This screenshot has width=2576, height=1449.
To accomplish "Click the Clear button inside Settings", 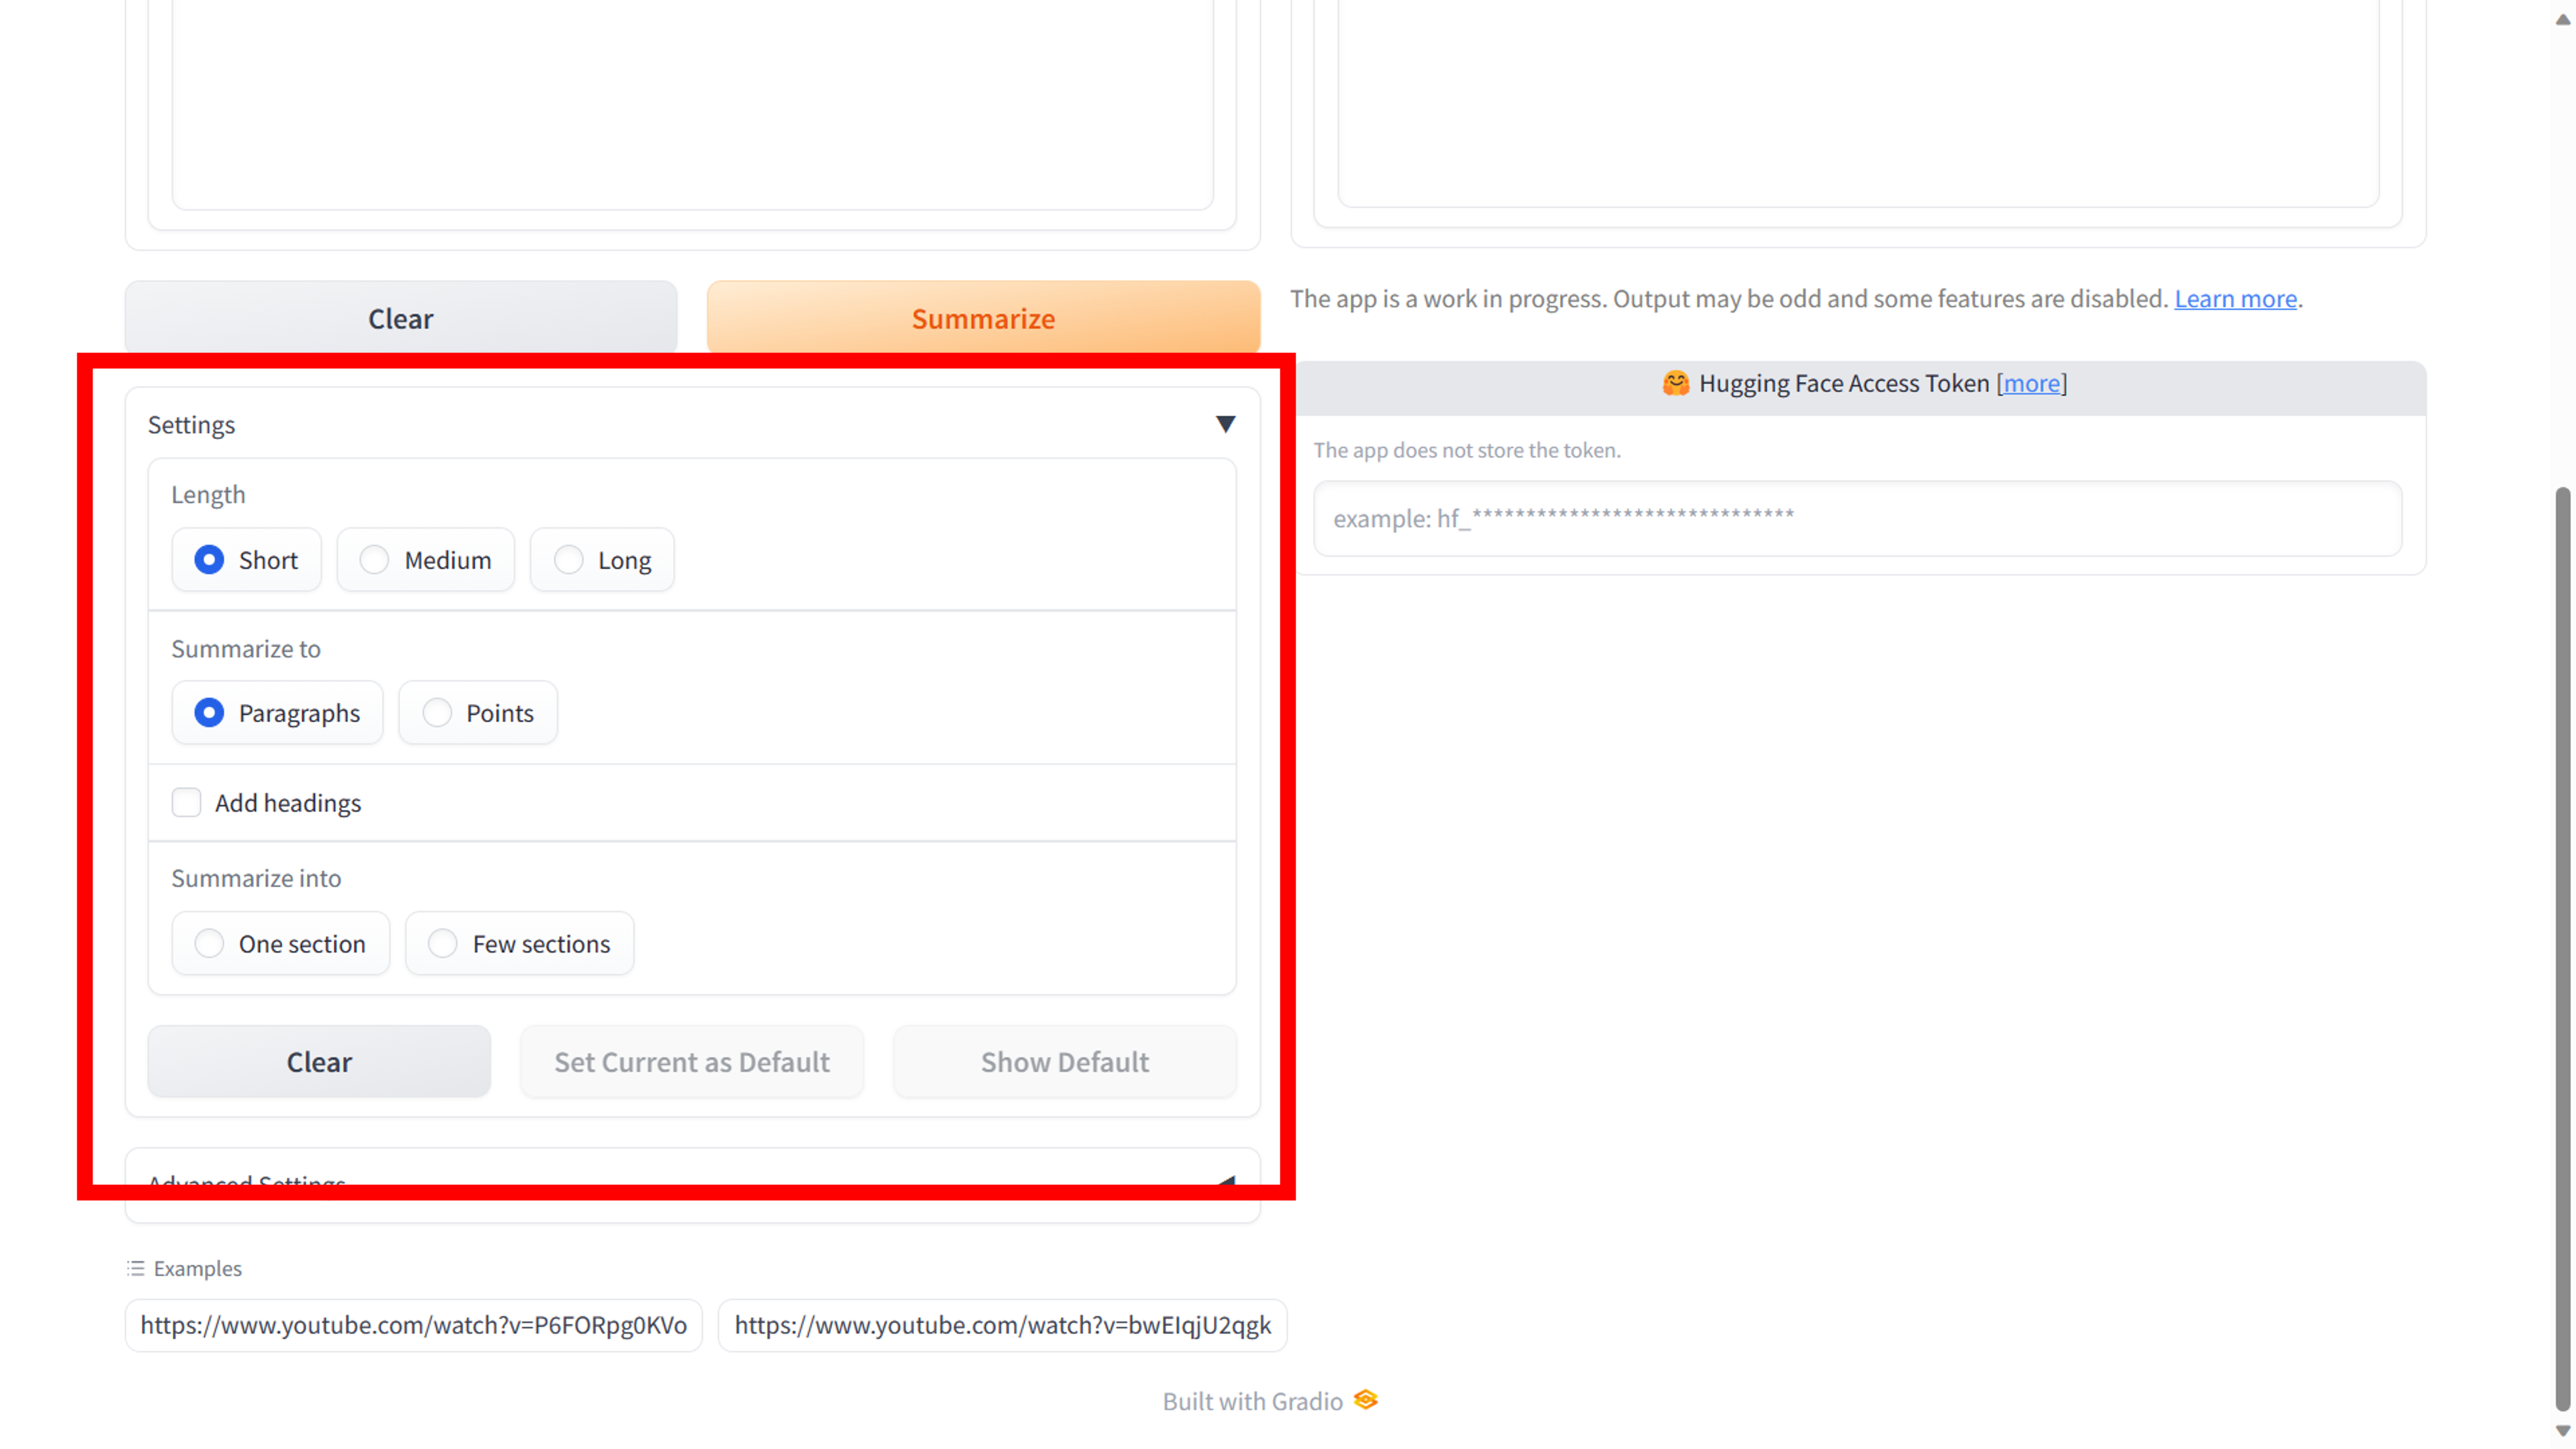I will click(x=319, y=1061).
